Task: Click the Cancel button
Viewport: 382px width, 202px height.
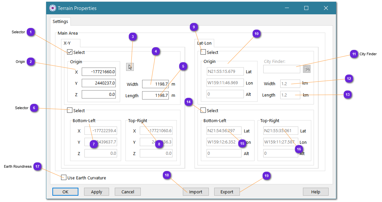Action: [x=127, y=192]
